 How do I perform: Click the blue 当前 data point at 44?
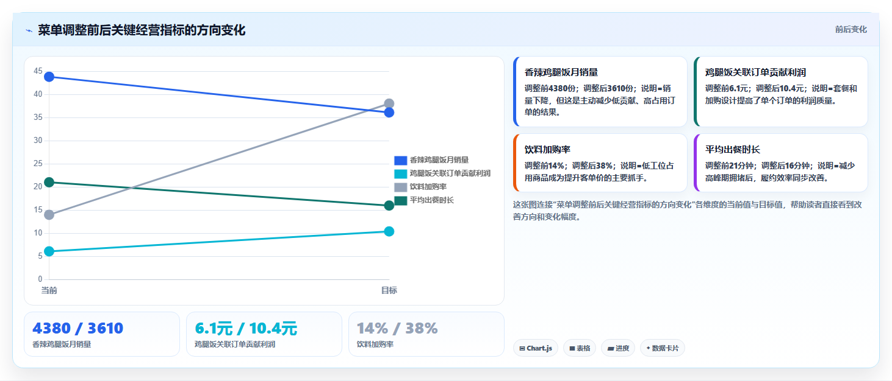pyautogui.click(x=49, y=77)
